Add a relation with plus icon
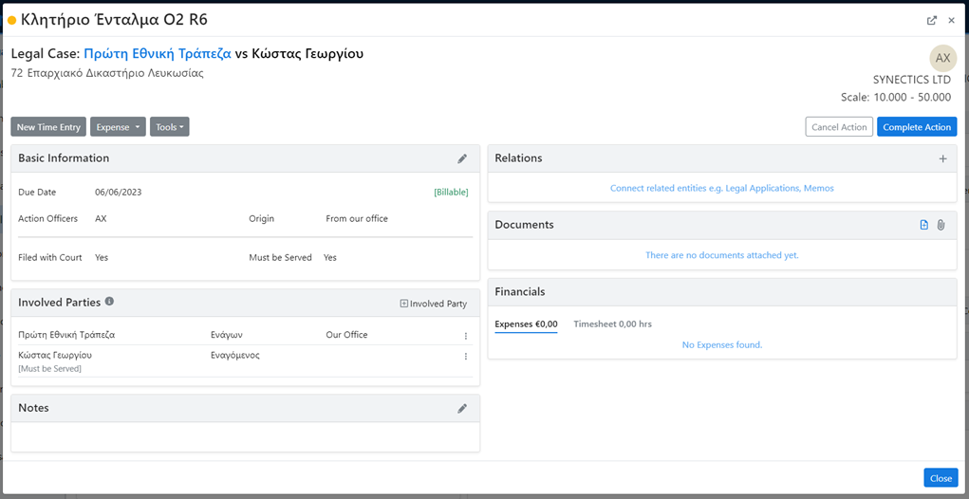969x499 pixels. point(942,158)
